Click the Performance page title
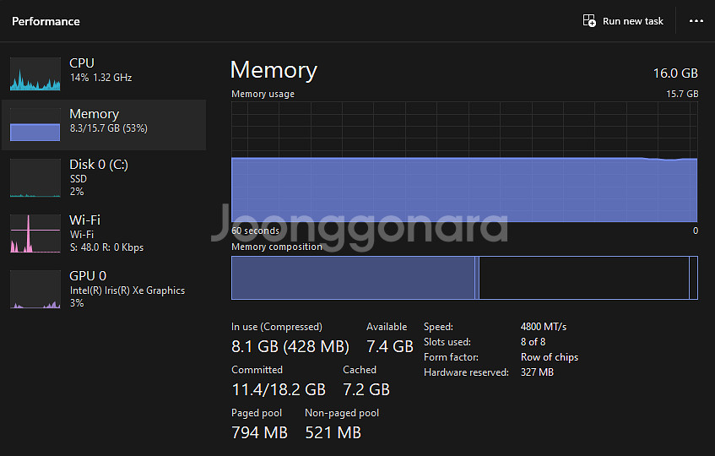 [x=46, y=21]
